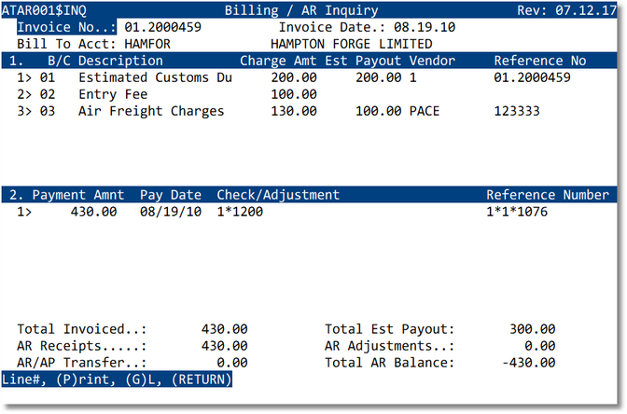Viewport: 627px width, 414px height.
Task: Click reference number 123333
Action: click(517, 111)
